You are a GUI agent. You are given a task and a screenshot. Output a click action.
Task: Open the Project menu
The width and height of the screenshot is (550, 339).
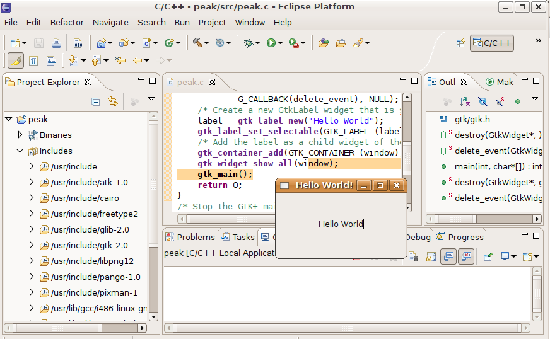click(x=212, y=23)
